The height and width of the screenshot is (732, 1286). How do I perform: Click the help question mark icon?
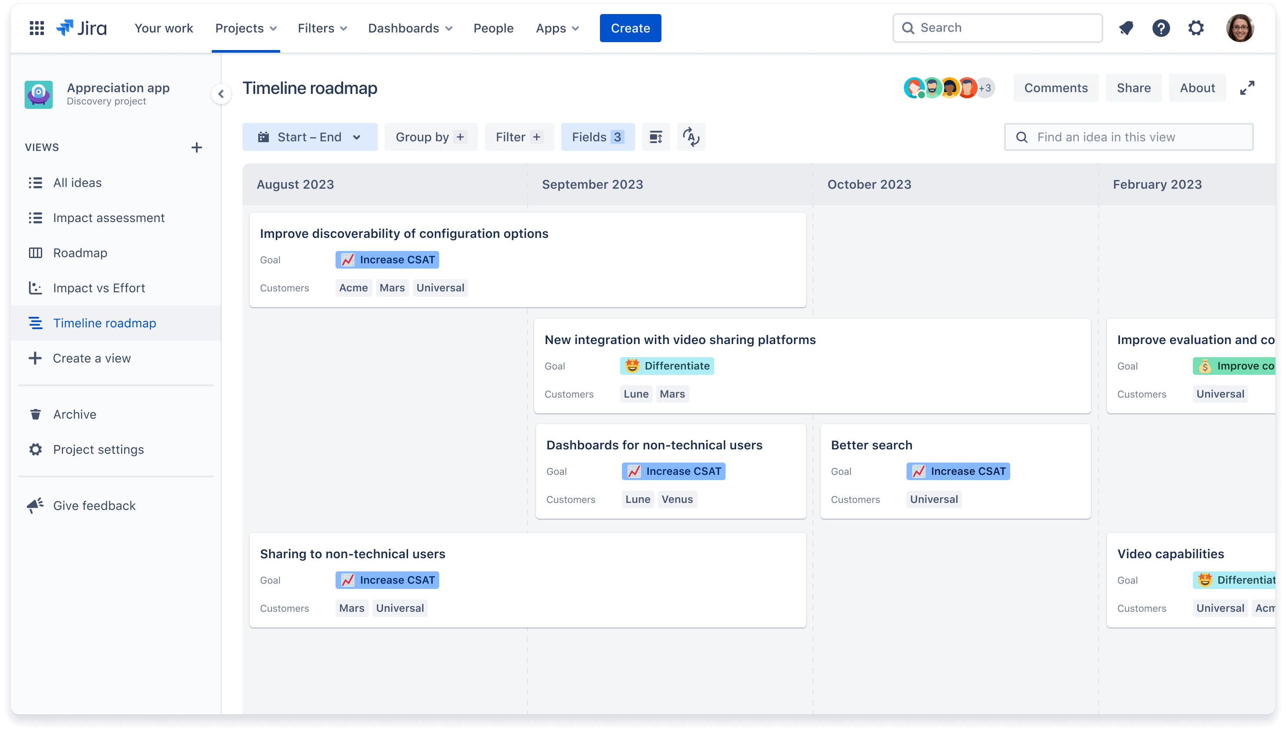1160,27
